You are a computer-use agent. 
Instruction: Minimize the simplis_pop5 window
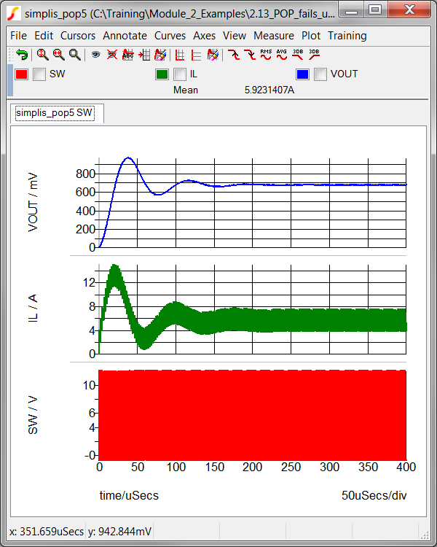click(x=352, y=10)
